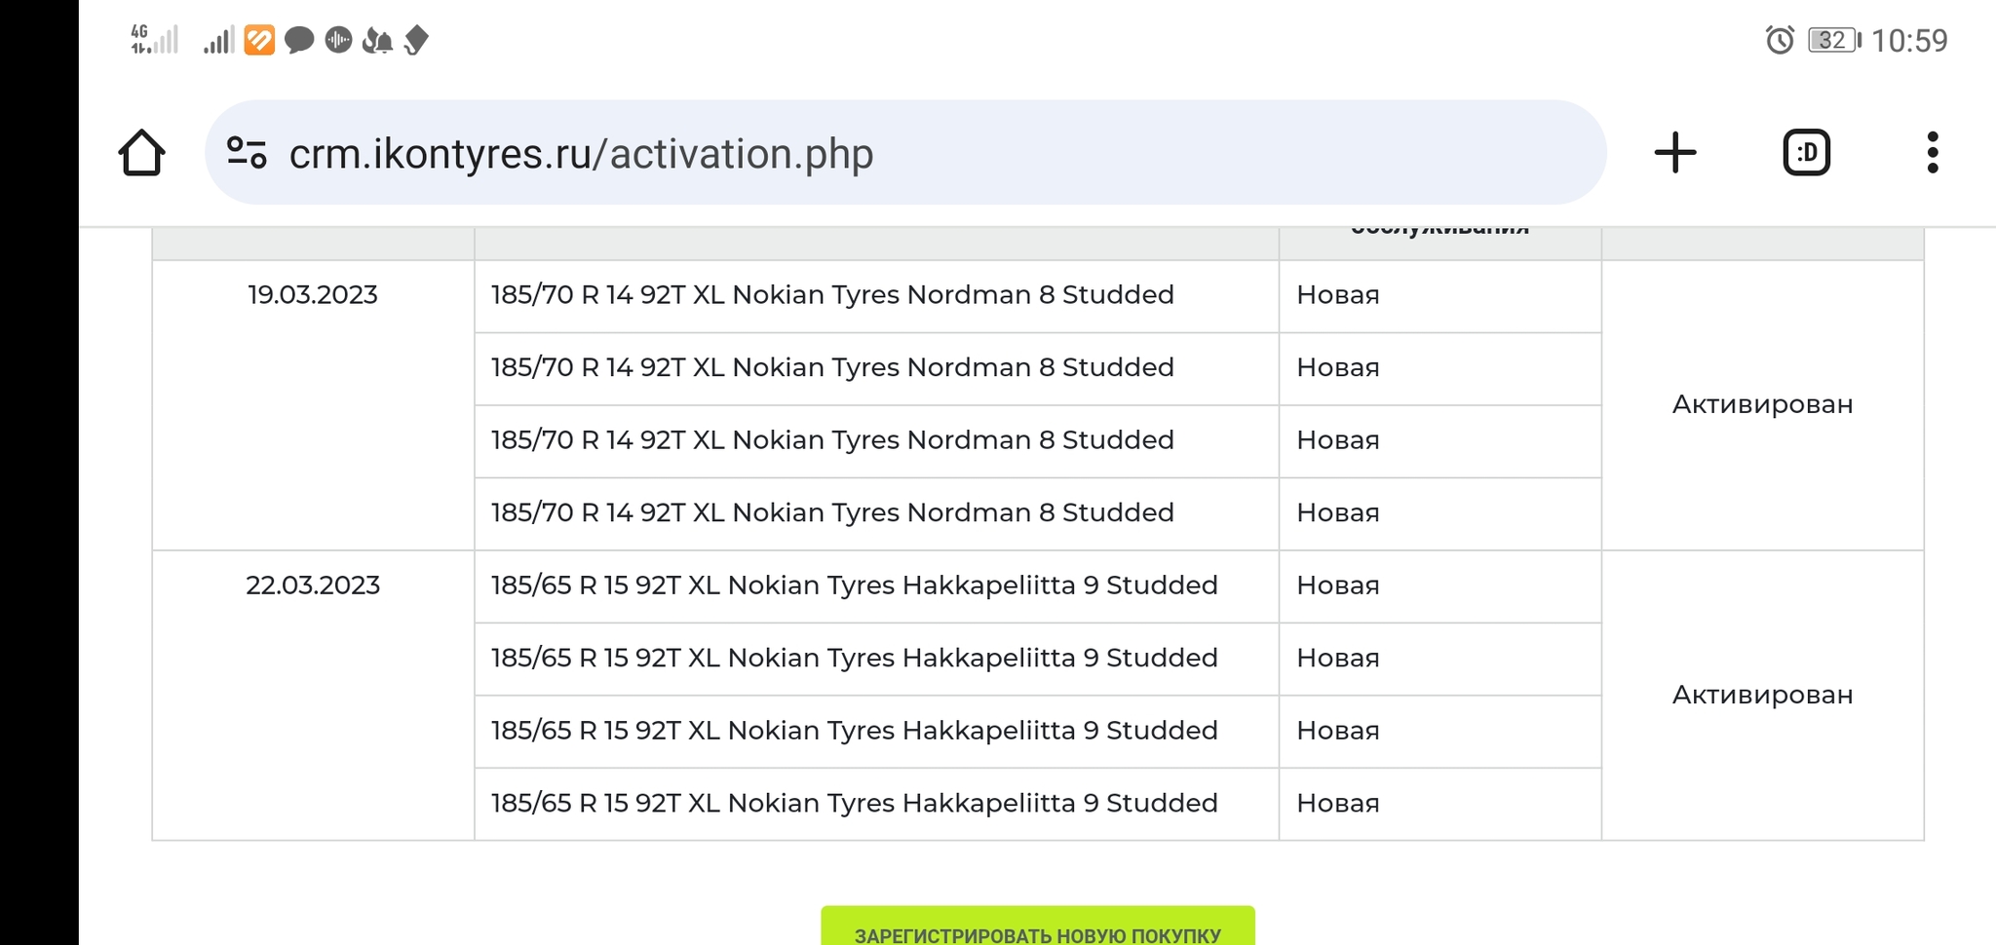
Task: Tap the 4G signal strength icon
Action: coord(154,40)
